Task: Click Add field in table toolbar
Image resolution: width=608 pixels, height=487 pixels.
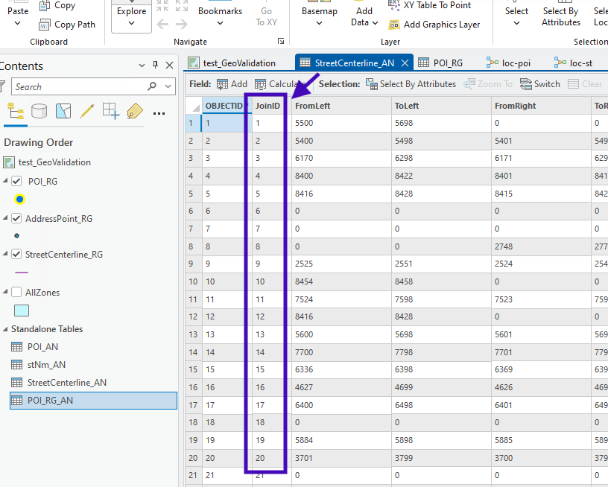Action: pos(232,84)
